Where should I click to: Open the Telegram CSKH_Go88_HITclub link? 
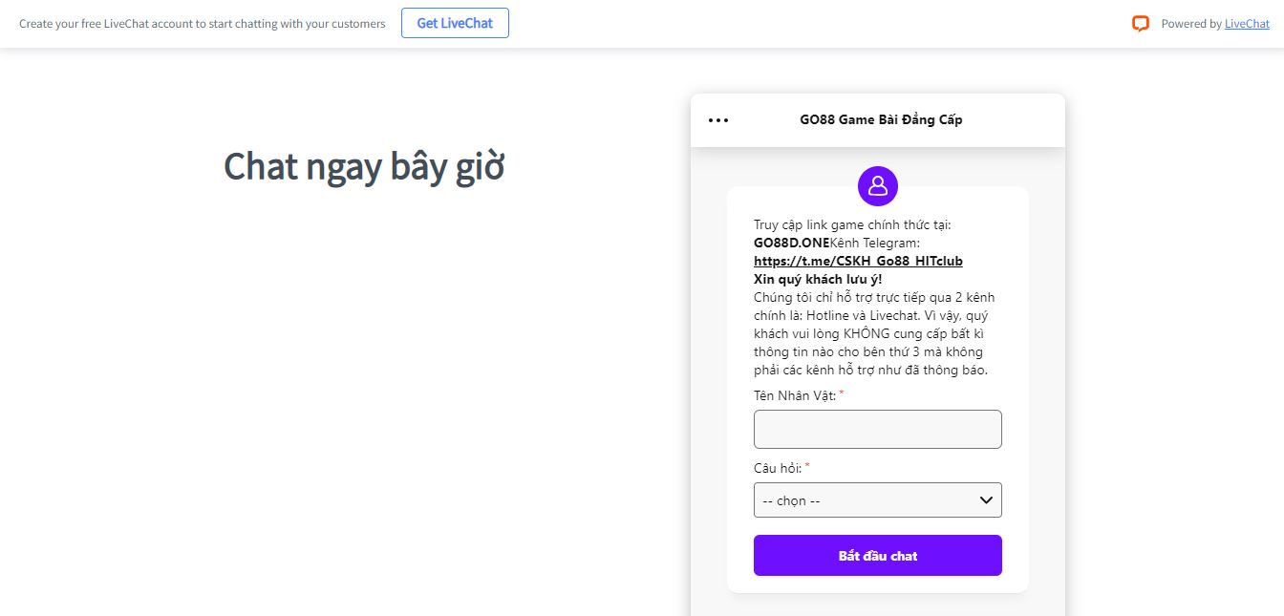point(858,261)
